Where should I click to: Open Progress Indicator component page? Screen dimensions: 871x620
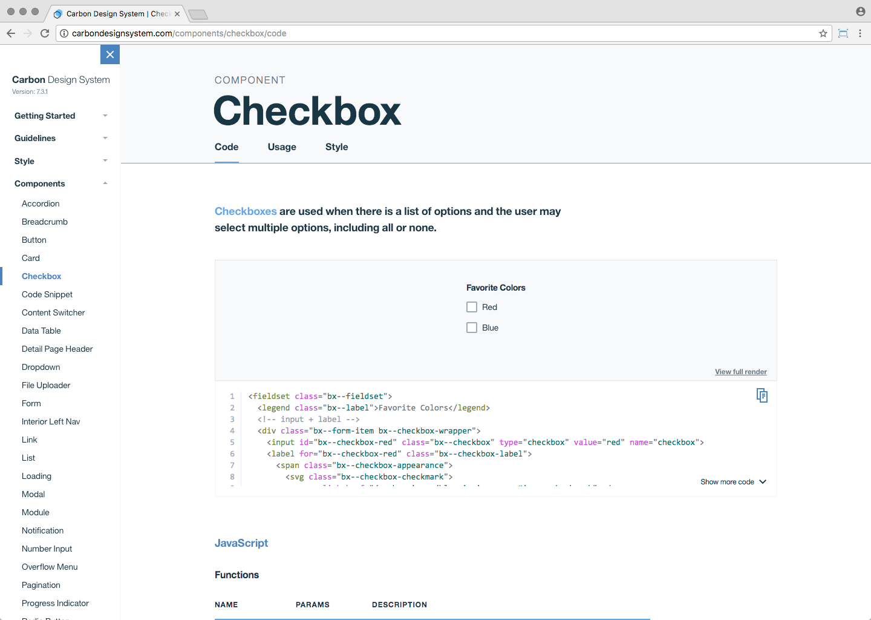click(x=55, y=603)
